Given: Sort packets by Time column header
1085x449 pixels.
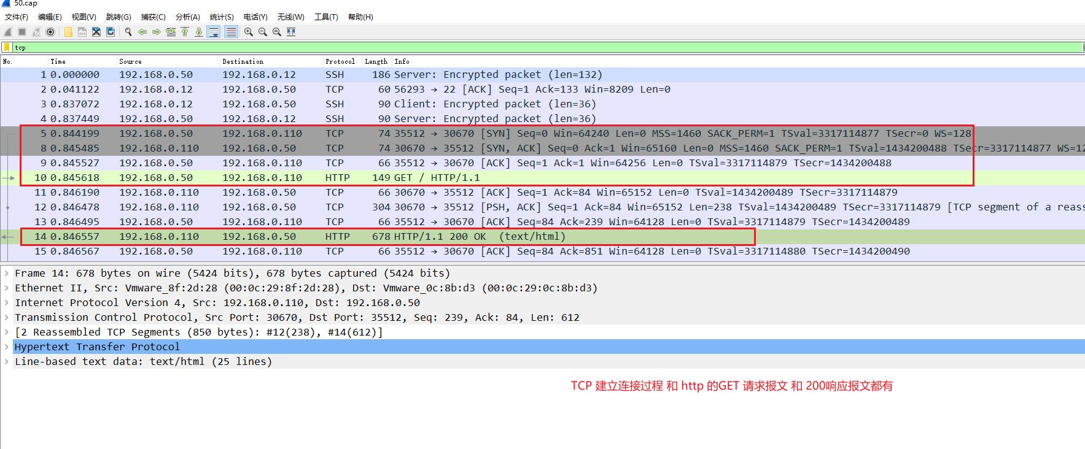Looking at the screenshot, I should pyautogui.click(x=82, y=61).
